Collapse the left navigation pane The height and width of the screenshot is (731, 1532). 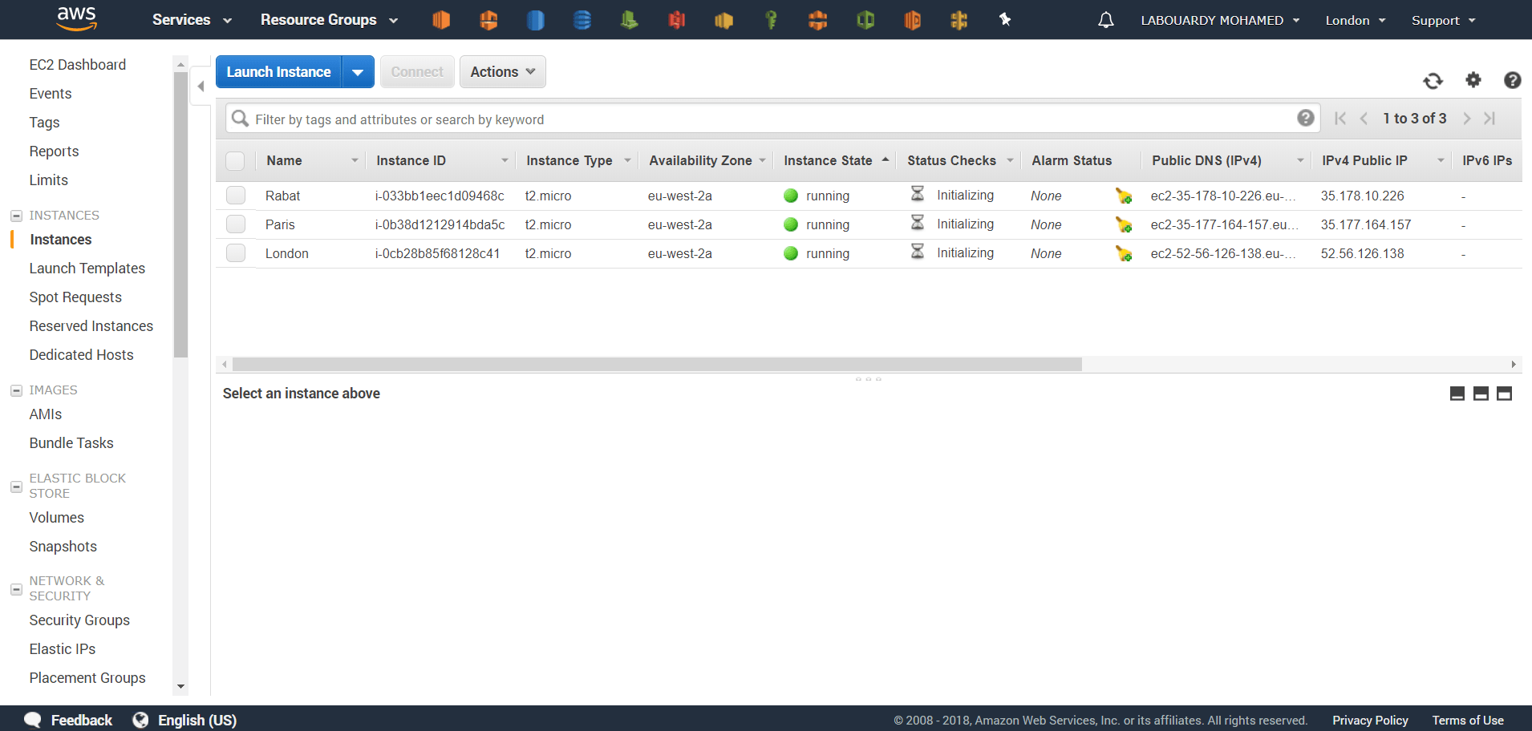pyautogui.click(x=201, y=87)
